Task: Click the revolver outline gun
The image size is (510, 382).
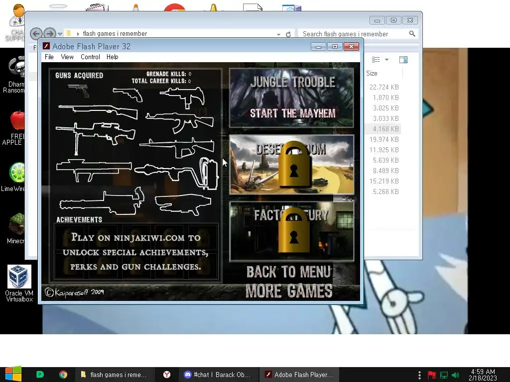Action: point(128,95)
